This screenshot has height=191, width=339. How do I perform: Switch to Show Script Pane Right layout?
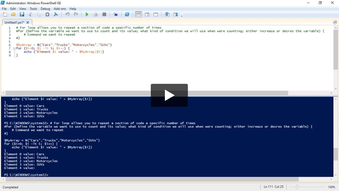147,15
